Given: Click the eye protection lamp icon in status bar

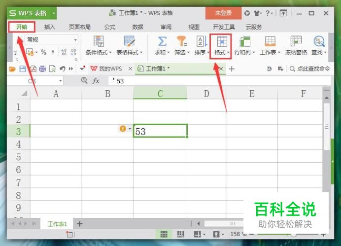Looking at the screenshot, I should [216, 234].
